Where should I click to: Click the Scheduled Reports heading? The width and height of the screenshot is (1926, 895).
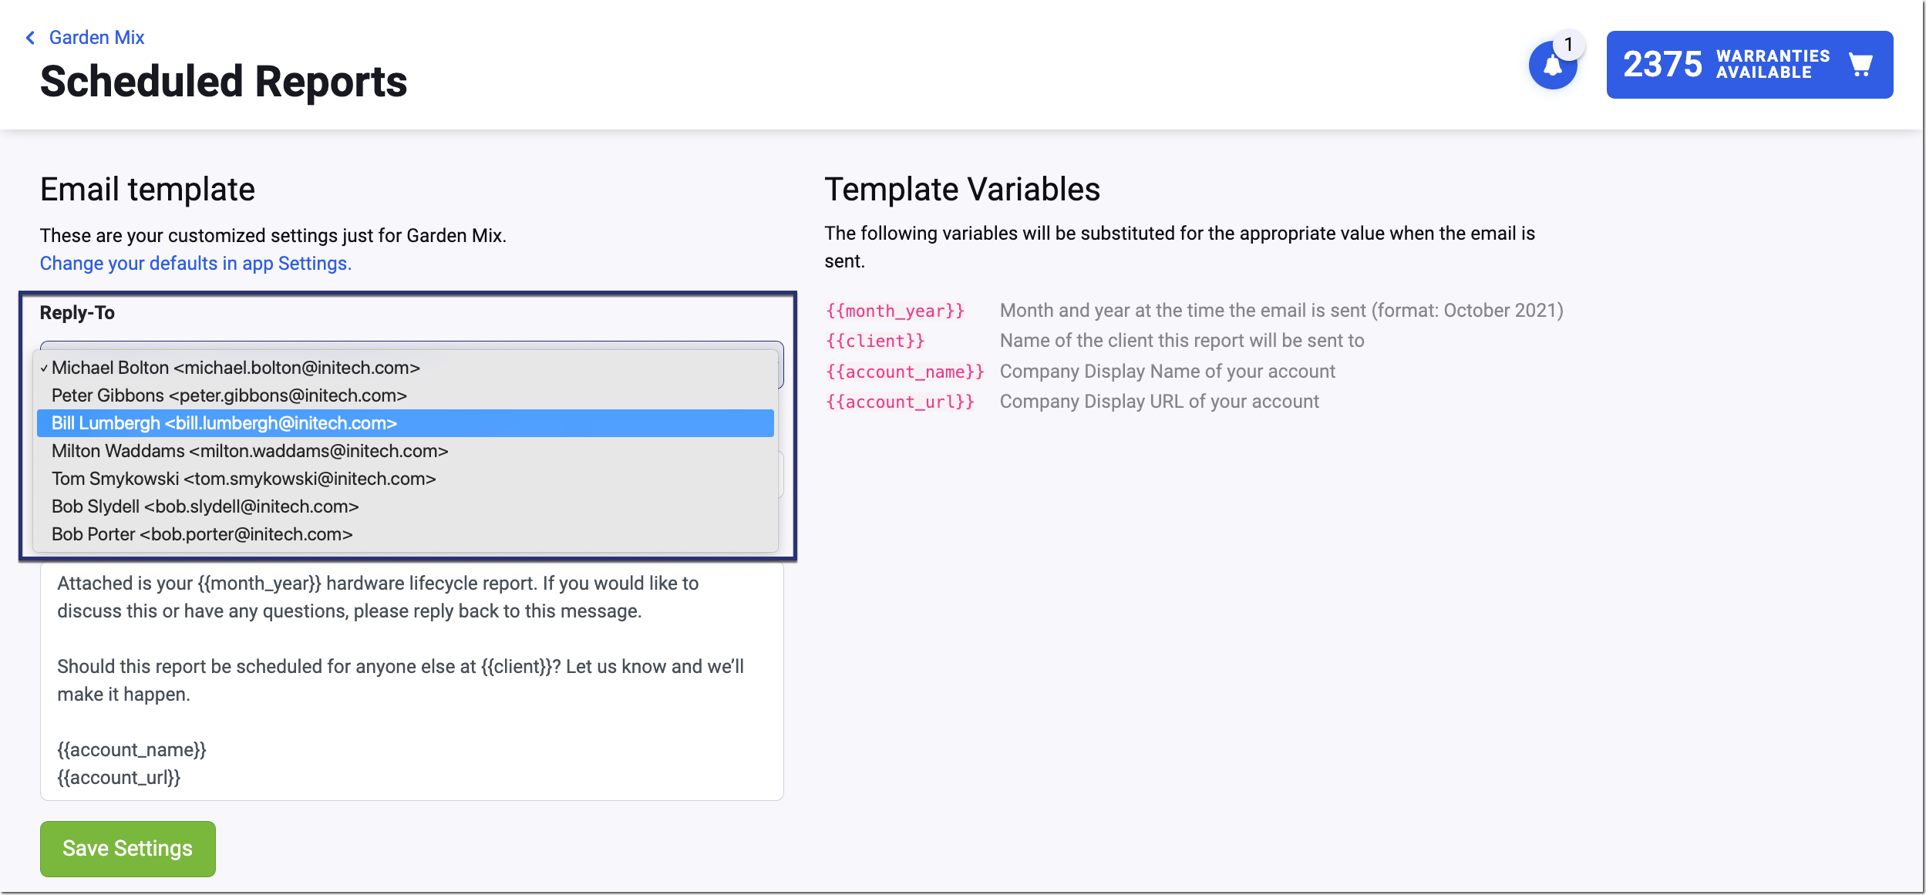tap(224, 82)
